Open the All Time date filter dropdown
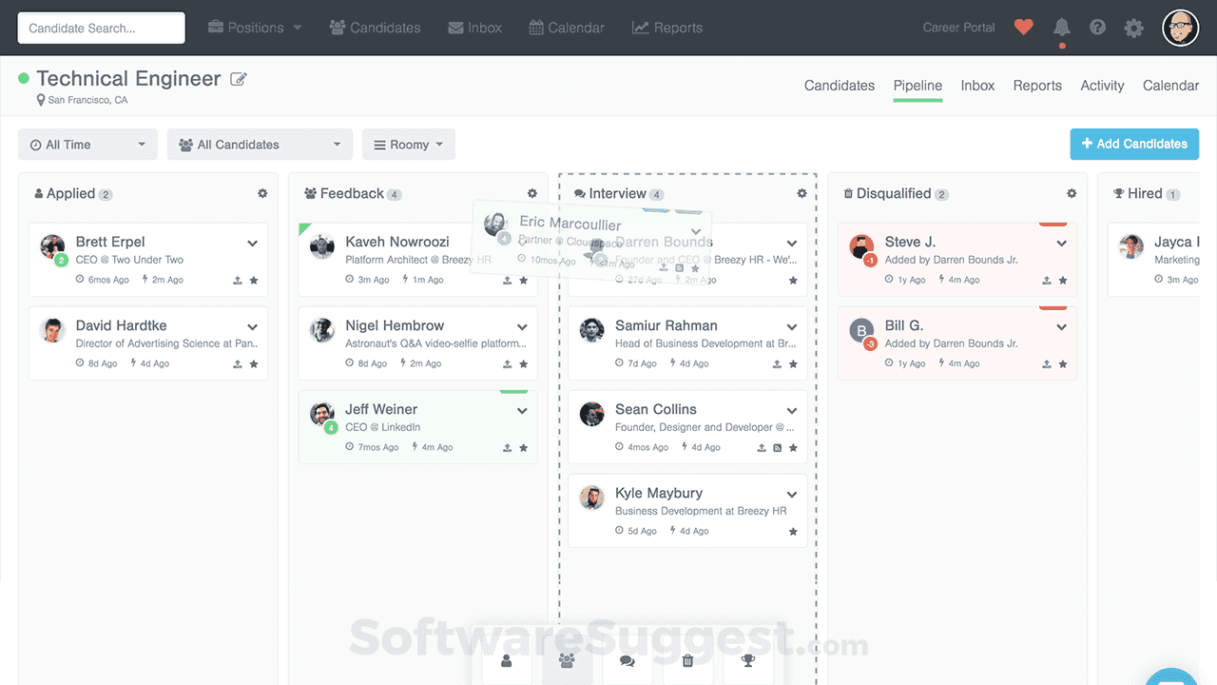1217x685 pixels. click(87, 145)
